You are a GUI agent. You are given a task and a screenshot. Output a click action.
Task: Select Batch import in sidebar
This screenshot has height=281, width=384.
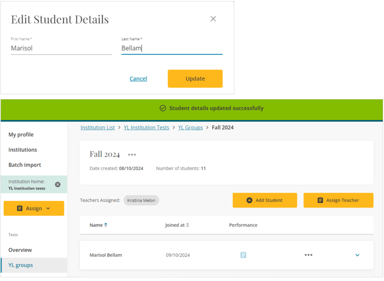click(25, 165)
